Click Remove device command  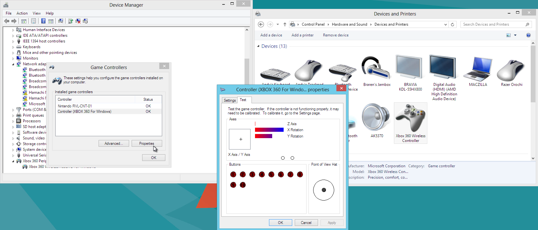(336, 35)
